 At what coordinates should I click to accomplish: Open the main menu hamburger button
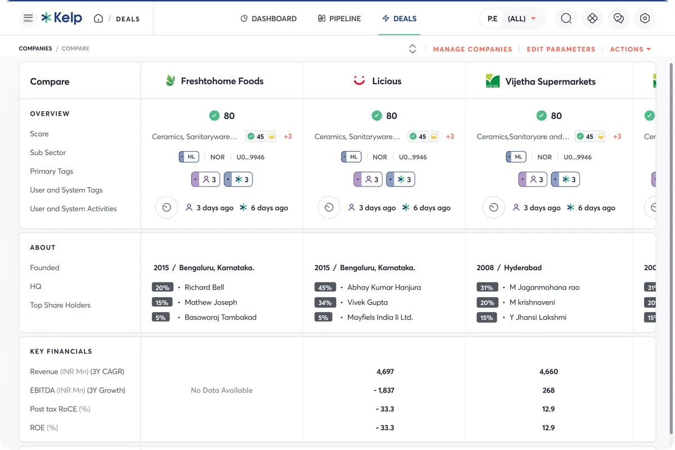pos(28,19)
